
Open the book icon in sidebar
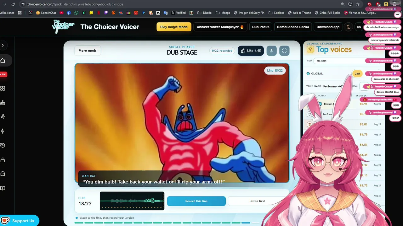pos(3,188)
